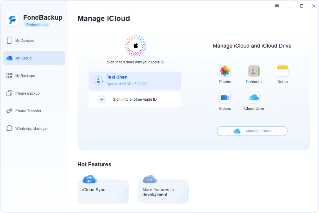The image size is (319, 213).
Task: Open the iCloud Sync feature card
Action: tap(103, 191)
